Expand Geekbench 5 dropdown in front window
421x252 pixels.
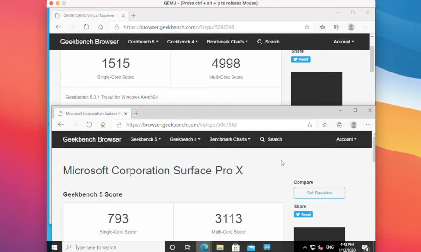click(145, 139)
